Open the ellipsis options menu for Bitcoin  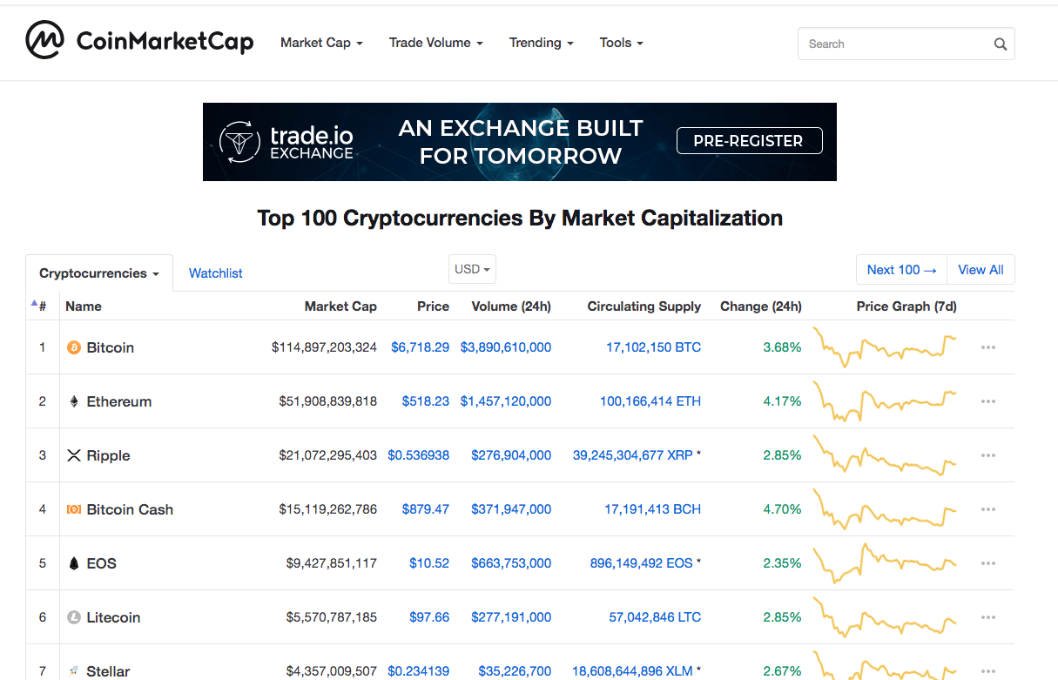click(x=987, y=347)
